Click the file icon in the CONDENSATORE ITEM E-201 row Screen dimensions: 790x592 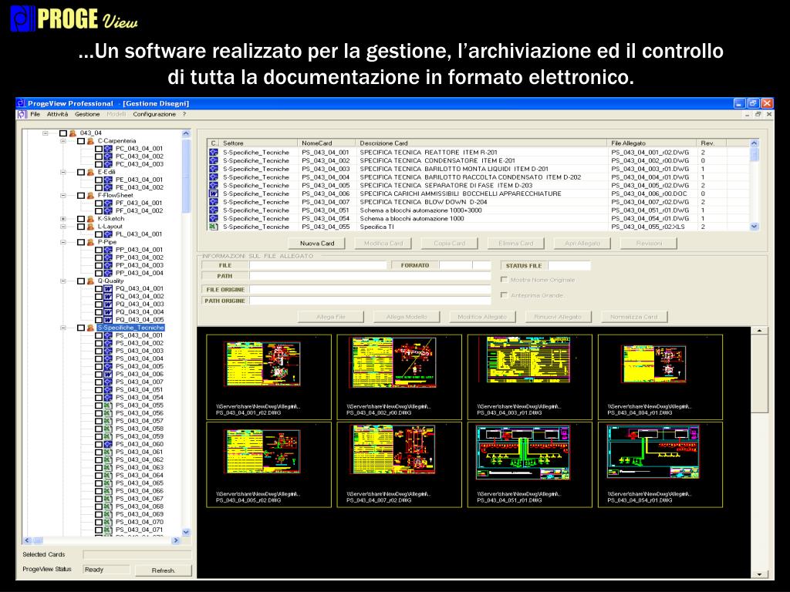214,160
